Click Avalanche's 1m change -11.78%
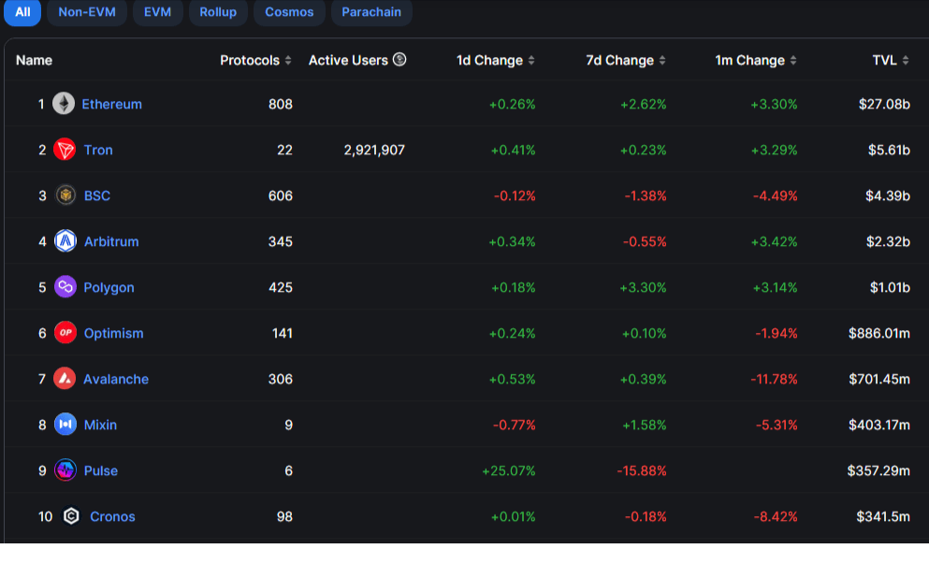This screenshot has width=929, height=578. point(774,379)
